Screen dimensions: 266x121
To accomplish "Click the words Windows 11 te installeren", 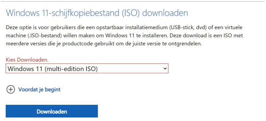I will pos(137,36).
